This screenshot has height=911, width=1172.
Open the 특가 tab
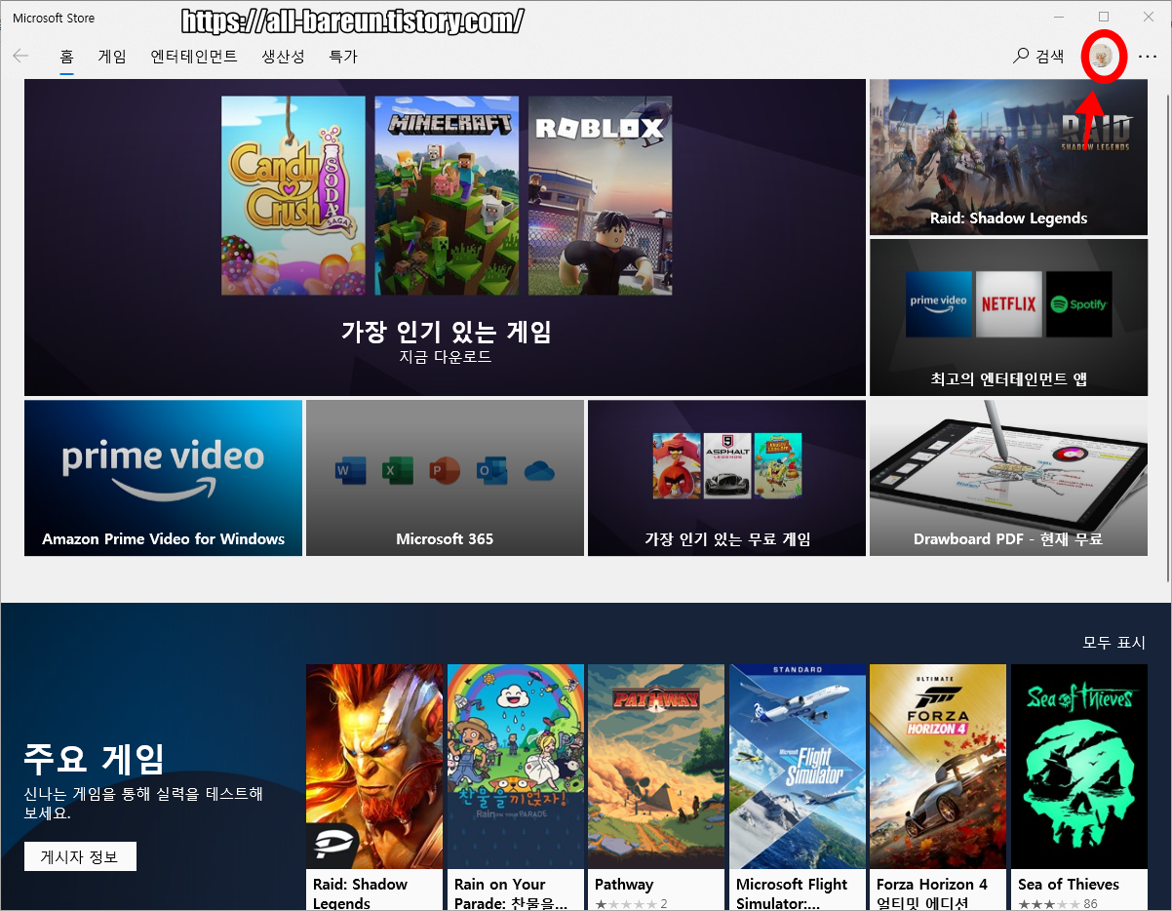pyautogui.click(x=343, y=57)
